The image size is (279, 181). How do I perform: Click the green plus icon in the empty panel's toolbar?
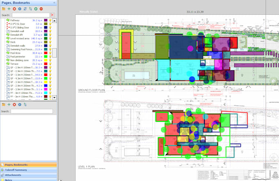9,105
